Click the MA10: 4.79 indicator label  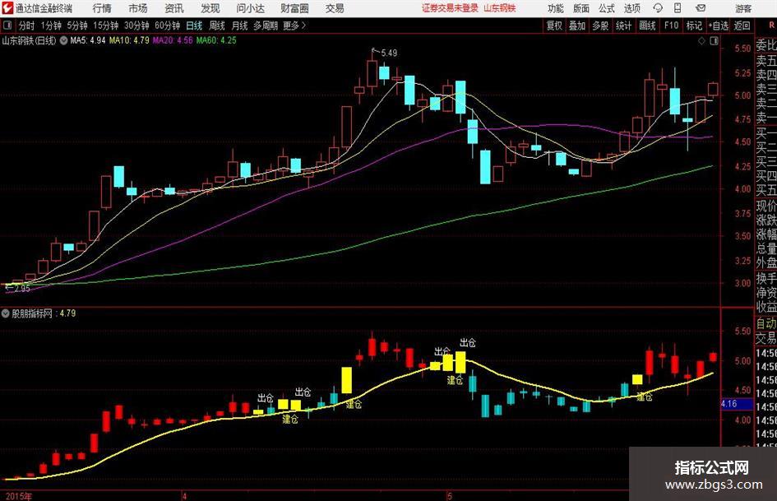tap(129, 40)
